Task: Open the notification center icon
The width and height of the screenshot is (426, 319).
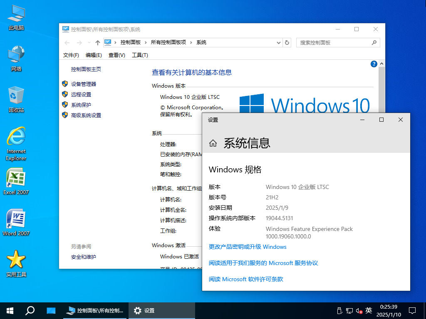Action: click(412, 311)
